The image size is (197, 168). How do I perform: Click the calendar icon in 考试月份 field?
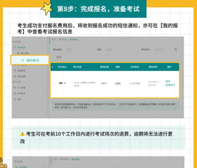tap(176, 49)
